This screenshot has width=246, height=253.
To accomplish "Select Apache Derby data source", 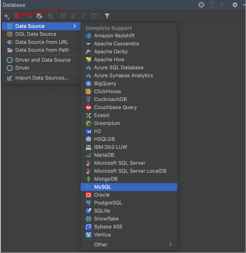I will (129, 52).
